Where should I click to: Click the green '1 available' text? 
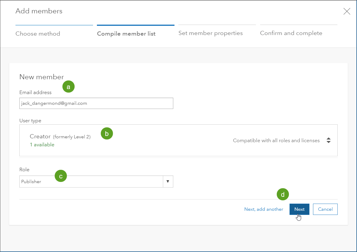42,145
